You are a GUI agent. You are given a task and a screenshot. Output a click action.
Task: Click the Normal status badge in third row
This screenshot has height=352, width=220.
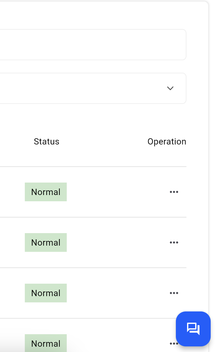pos(46,293)
